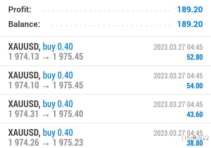Click timestamp of the third trade
This screenshot has height=148, width=211.
pyautogui.click(x=178, y=104)
